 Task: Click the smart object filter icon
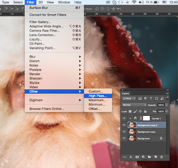pyautogui.click(x=162, y=98)
